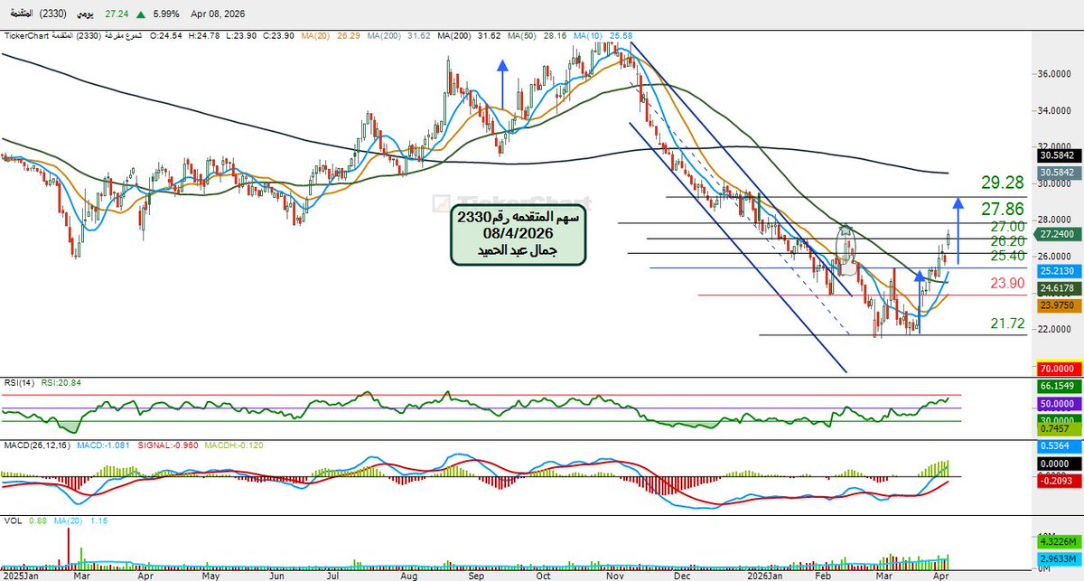Click the date Apr 08, 2026
This screenshot has height=581, width=1084.
[x=218, y=15]
